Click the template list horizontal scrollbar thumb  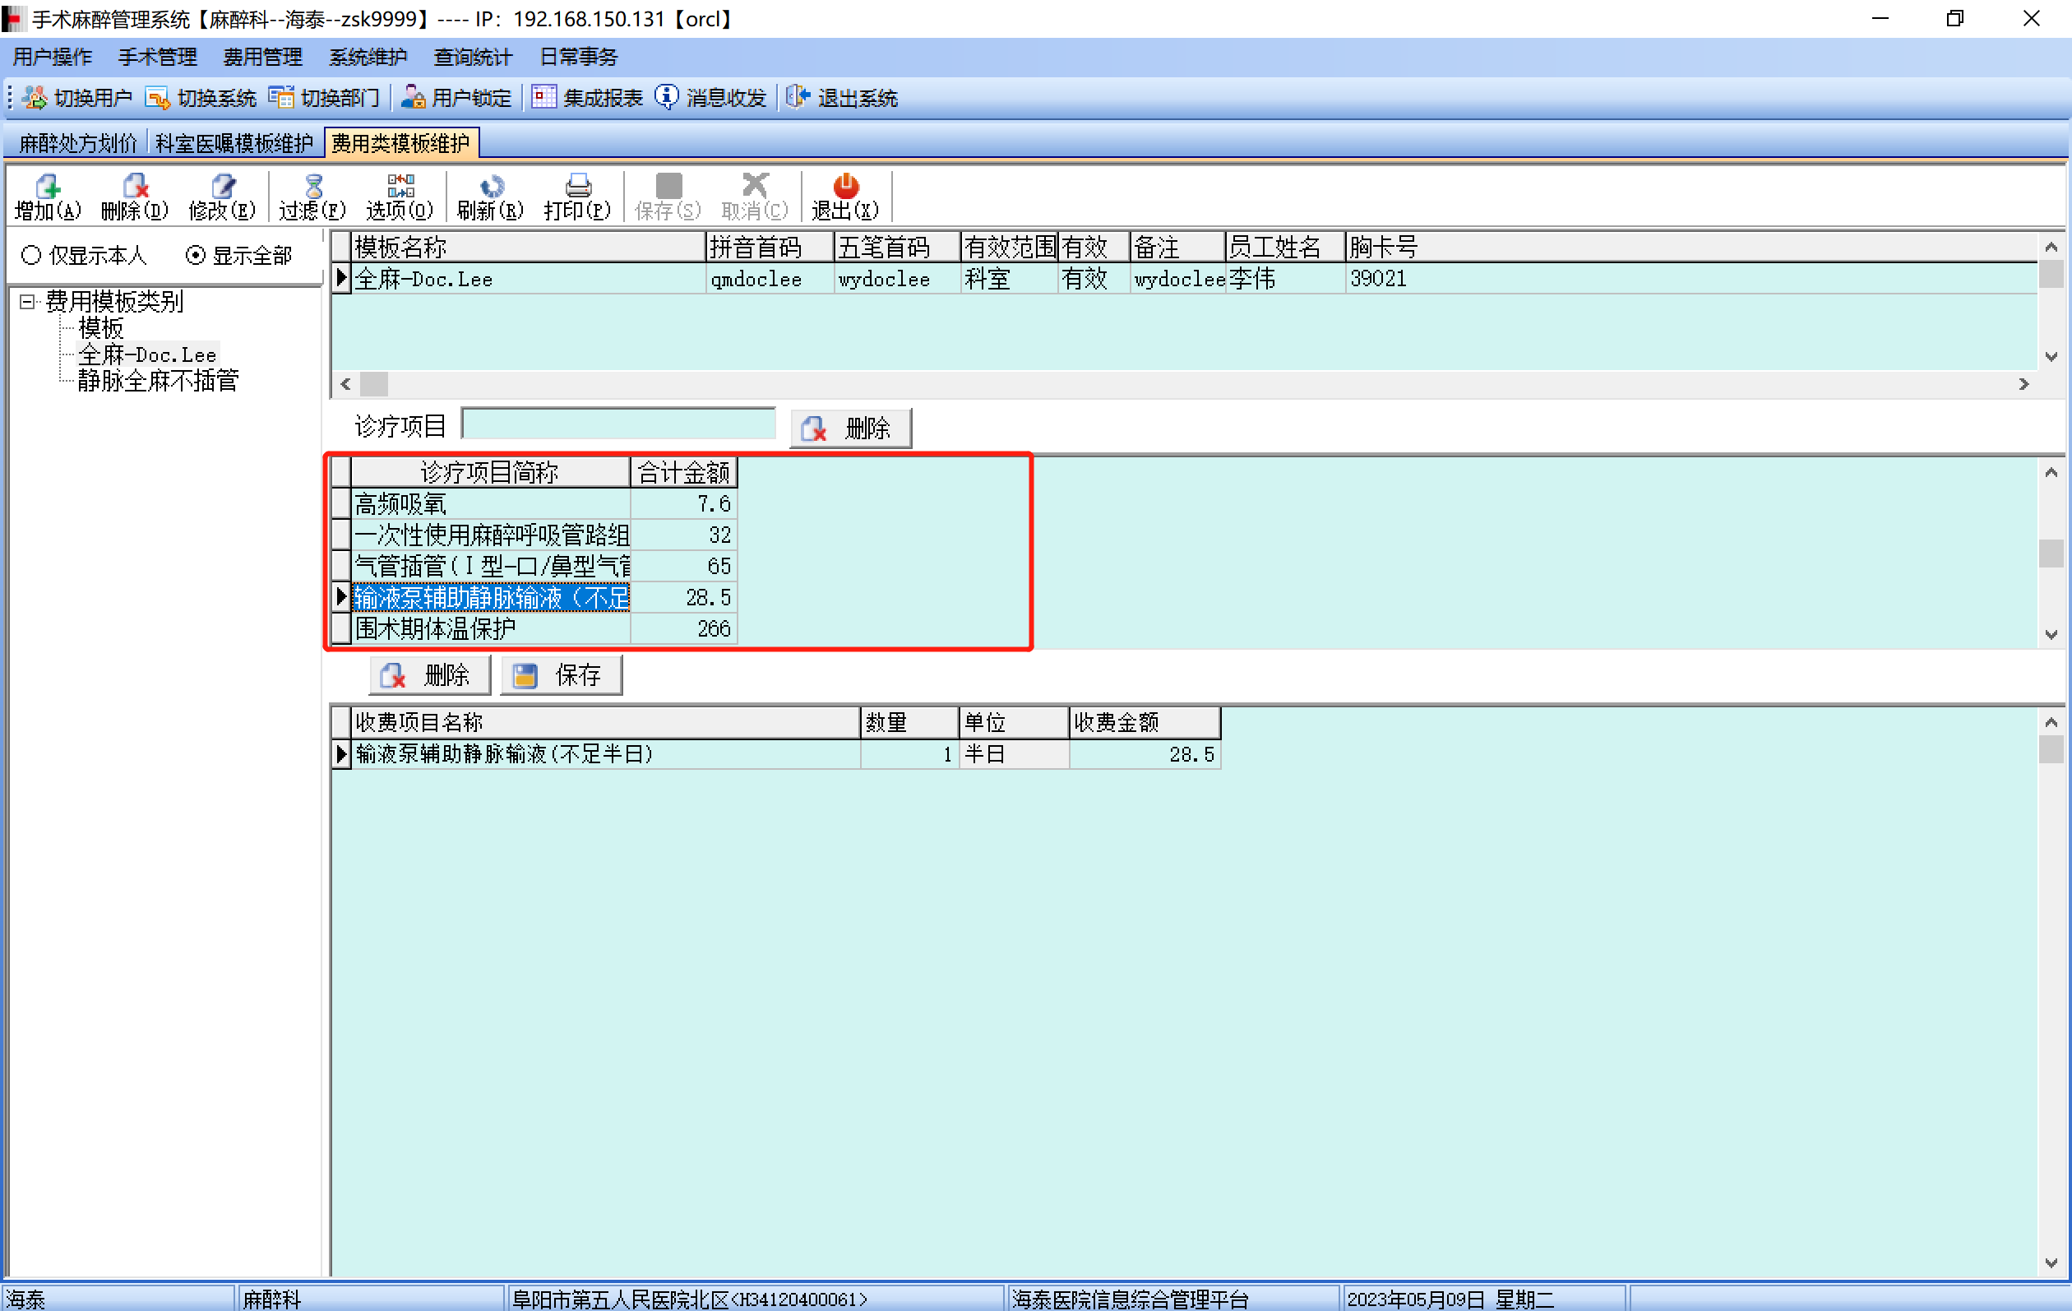(373, 384)
